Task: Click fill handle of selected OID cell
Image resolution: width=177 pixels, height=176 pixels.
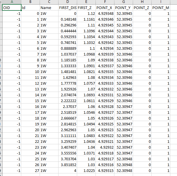Action: (21, 10)
